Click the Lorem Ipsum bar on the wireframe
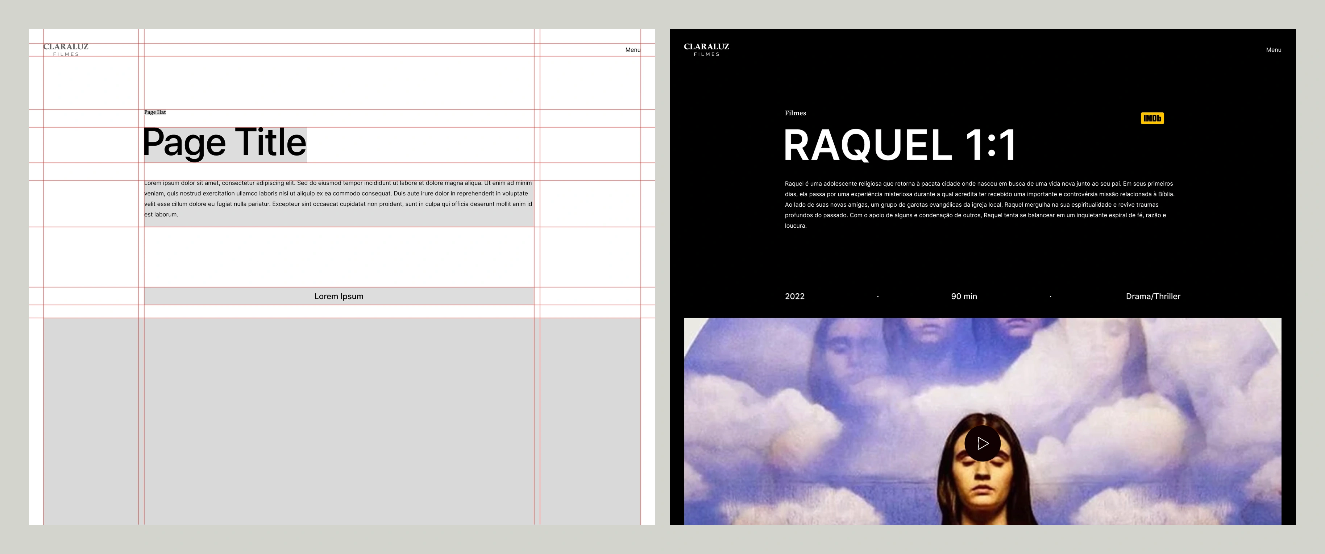The width and height of the screenshot is (1325, 554). pos(338,296)
